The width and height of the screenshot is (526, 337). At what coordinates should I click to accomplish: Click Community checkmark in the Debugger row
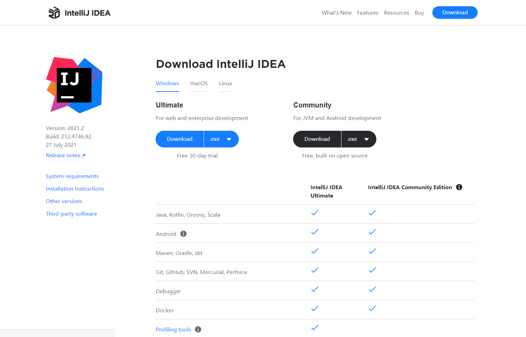point(372,289)
